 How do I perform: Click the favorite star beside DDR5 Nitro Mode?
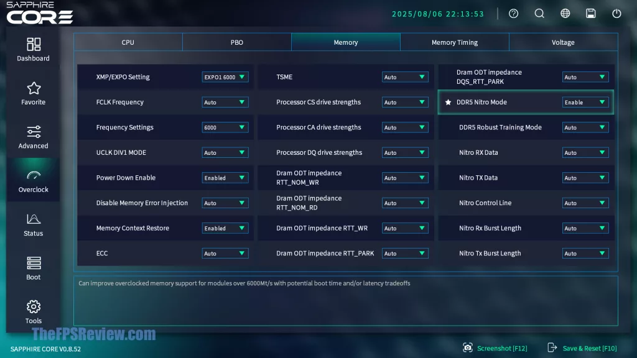pos(448,103)
